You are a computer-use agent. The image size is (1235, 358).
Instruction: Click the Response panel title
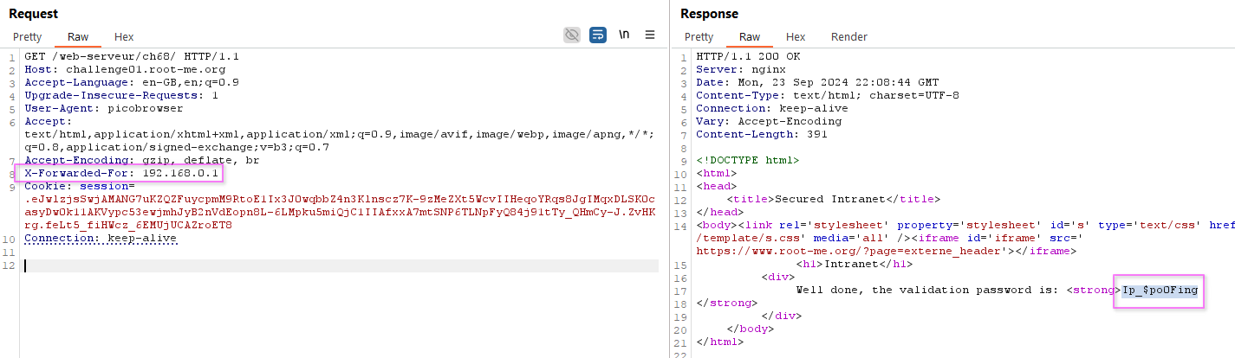click(x=710, y=13)
